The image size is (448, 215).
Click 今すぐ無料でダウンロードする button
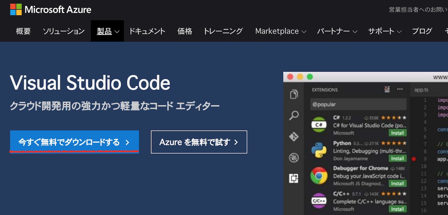tap(74, 142)
